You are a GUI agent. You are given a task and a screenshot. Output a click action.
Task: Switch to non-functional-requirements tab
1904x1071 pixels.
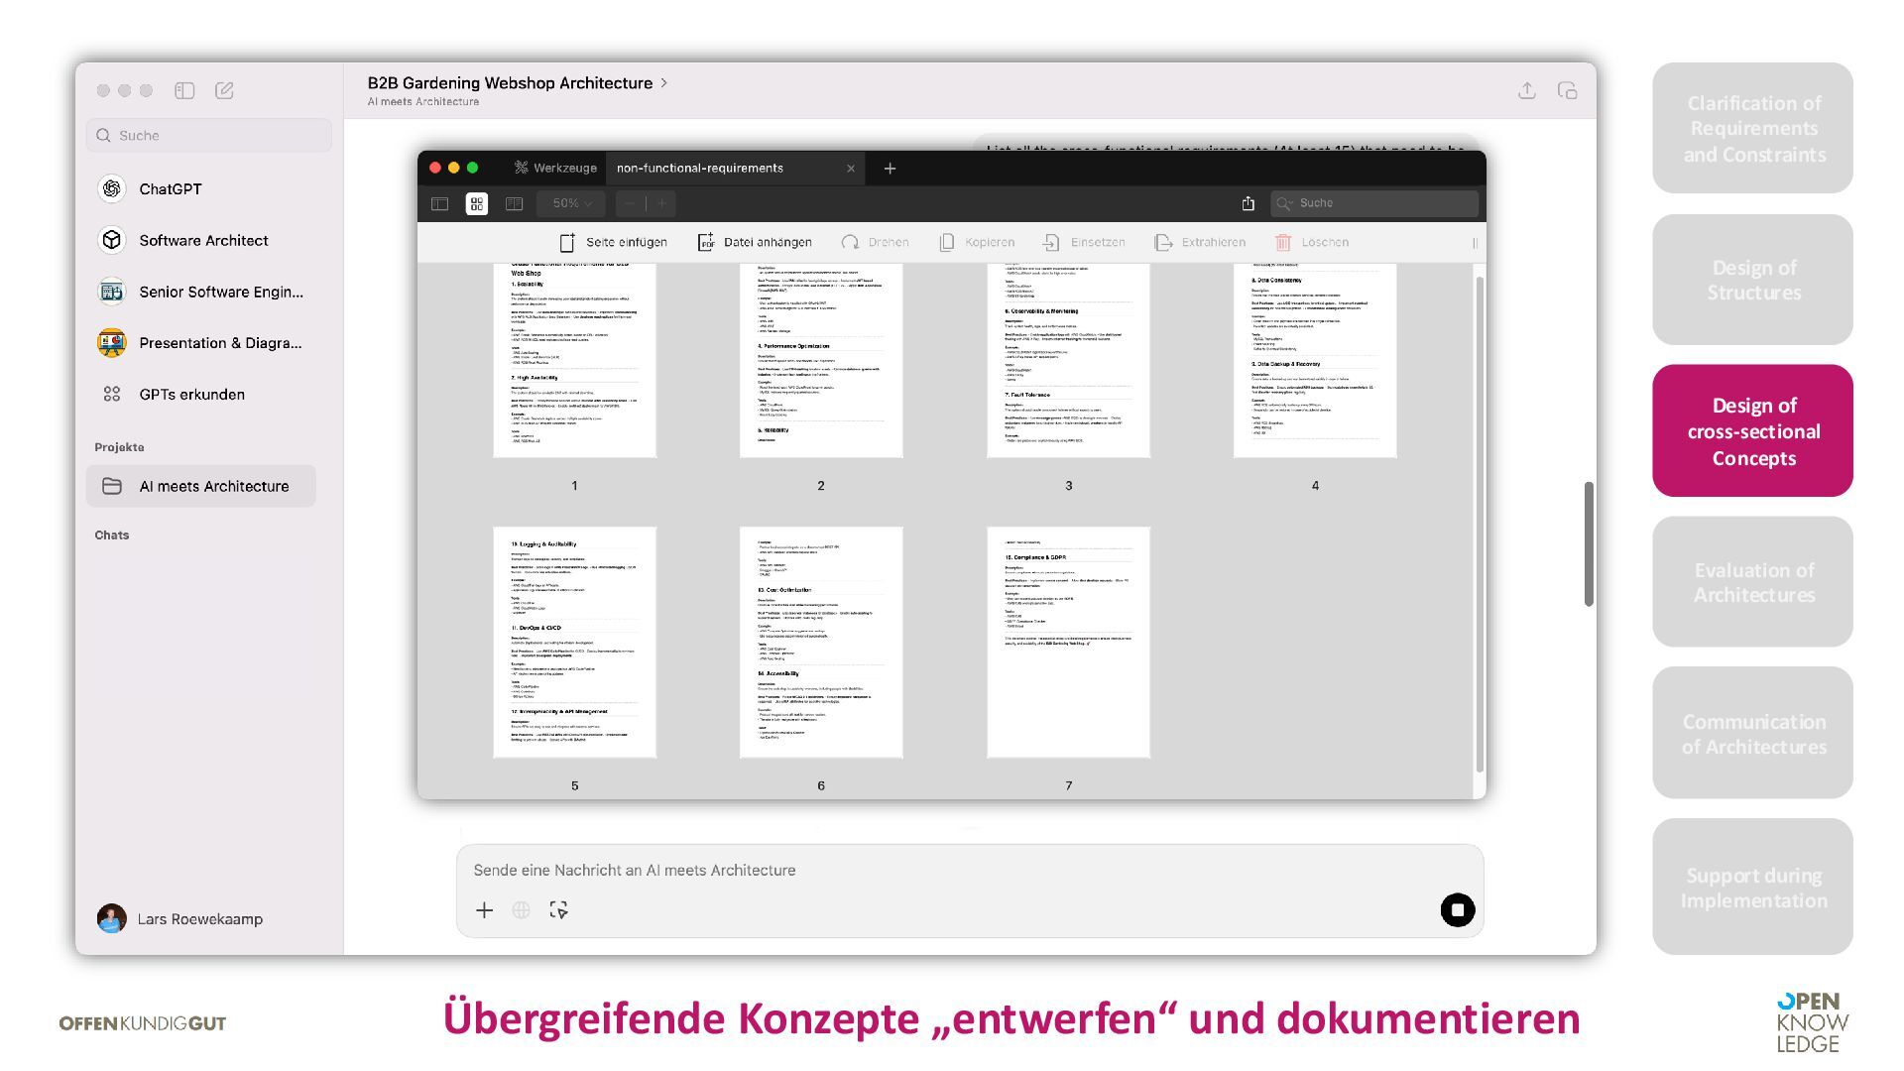pos(699,168)
